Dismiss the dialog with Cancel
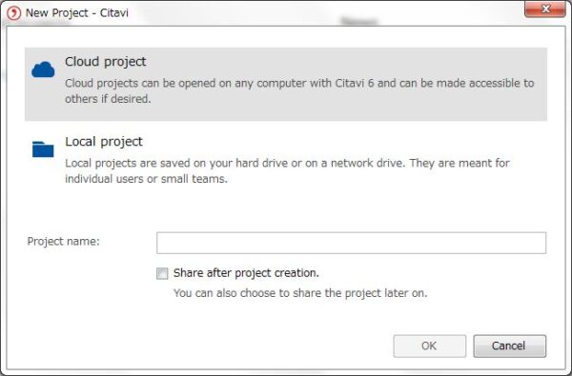This screenshot has height=376, width=572. [x=510, y=346]
